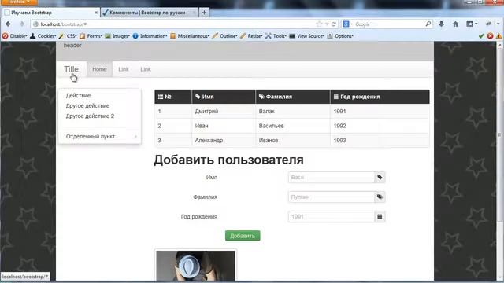Click the tag icon in Фамилия header
This screenshot has width=504, height=283.
(x=261, y=97)
